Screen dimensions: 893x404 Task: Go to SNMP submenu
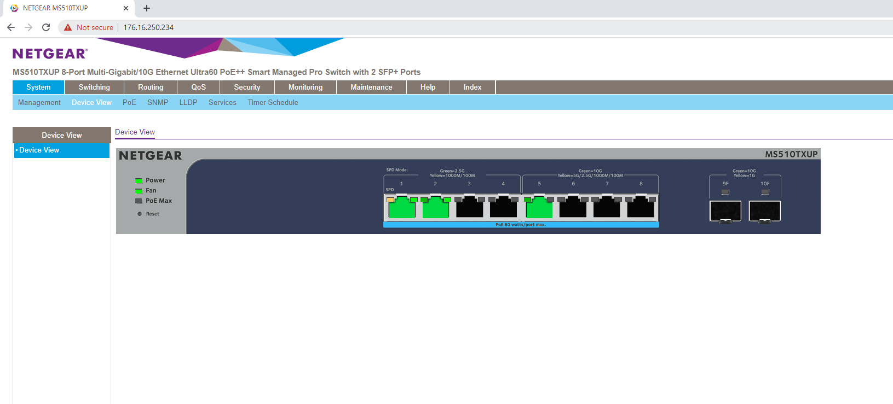pyautogui.click(x=158, y=103)
